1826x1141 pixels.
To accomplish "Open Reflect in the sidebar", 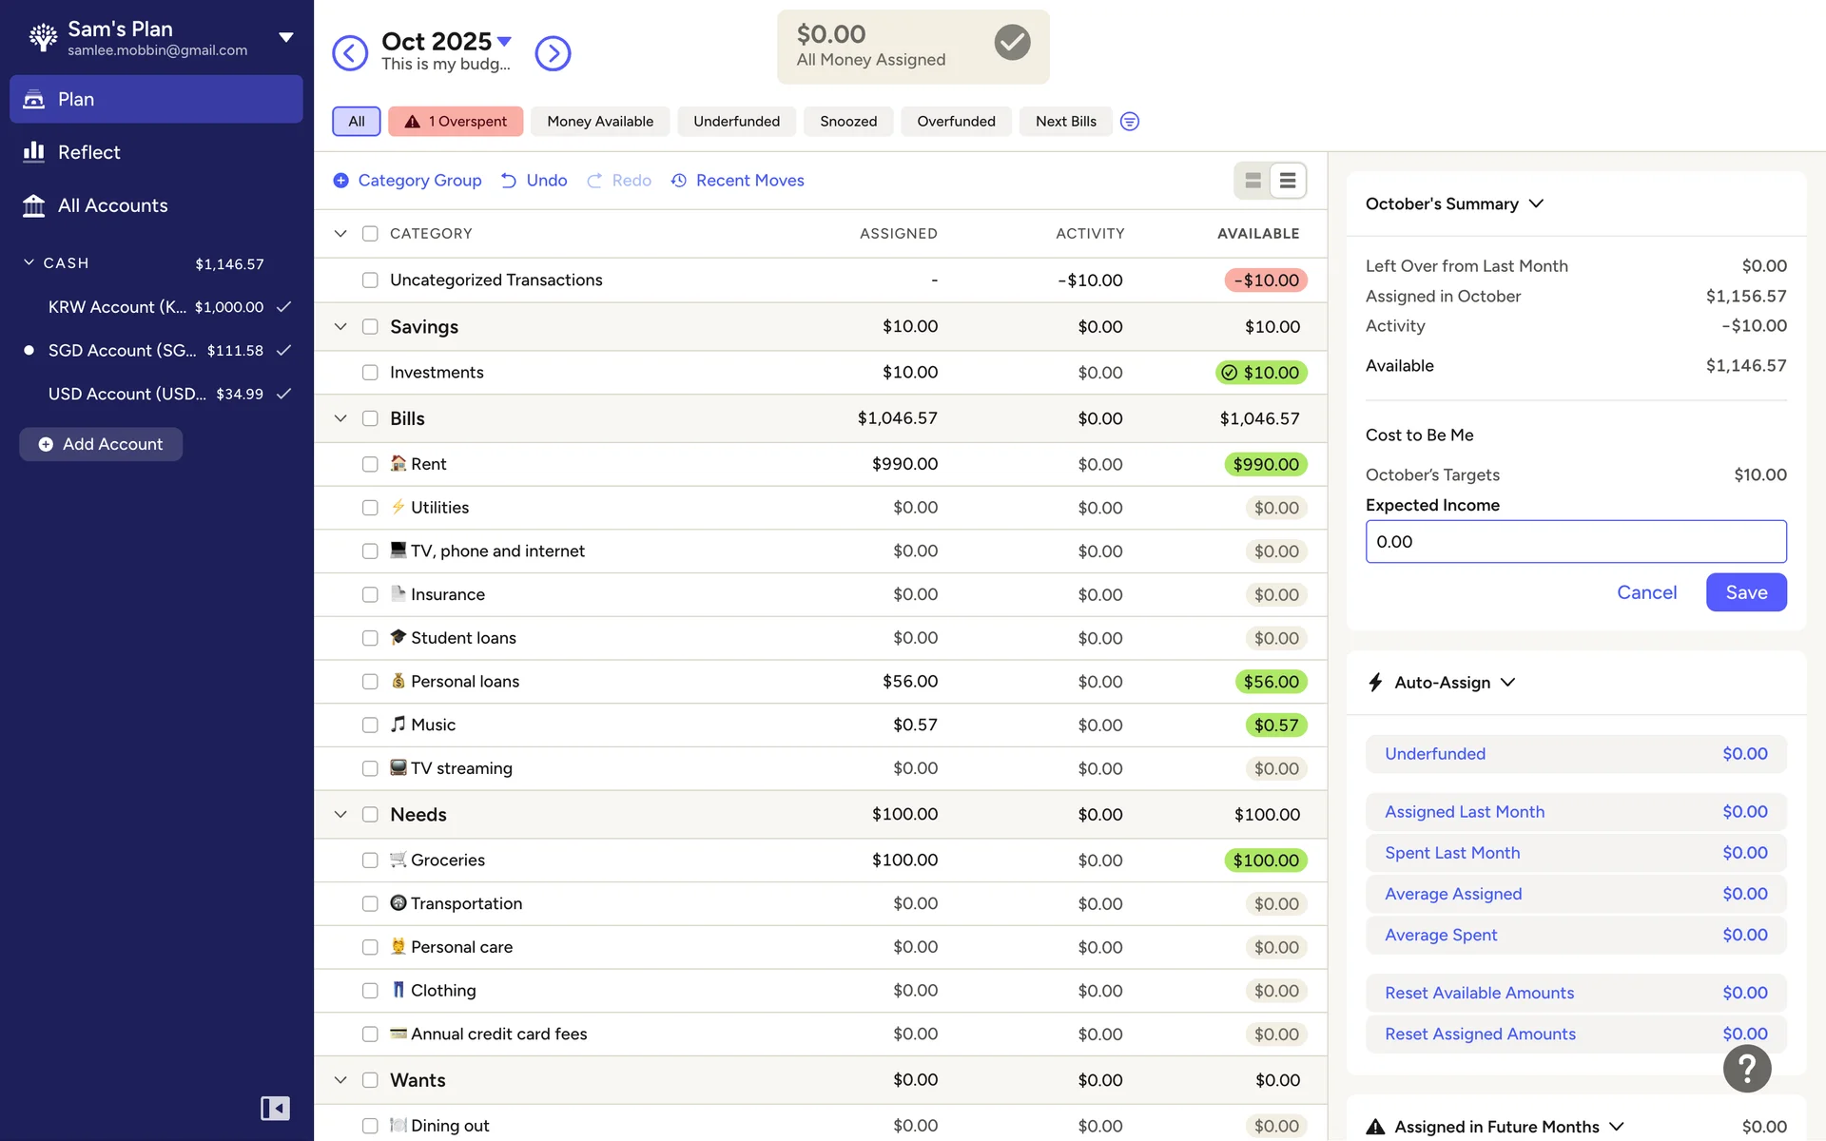I will (x=88, y=152).
